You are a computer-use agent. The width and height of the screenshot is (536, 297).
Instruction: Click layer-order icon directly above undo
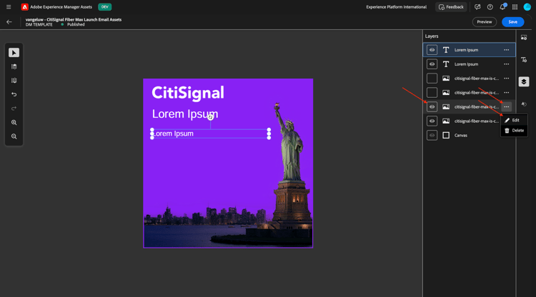coord(14,81)
